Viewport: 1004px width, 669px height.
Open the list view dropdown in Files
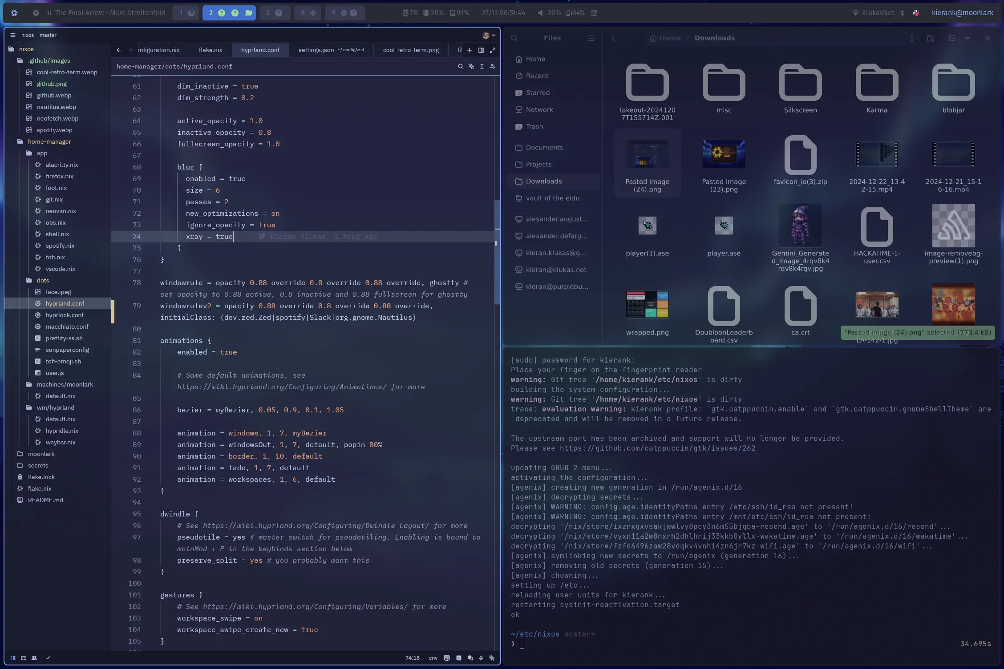(x=967, y=38)
